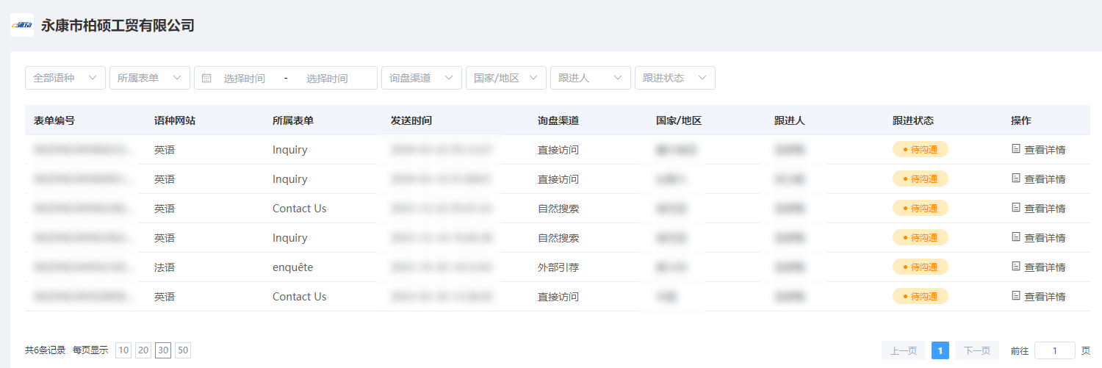Set page size to 20
This screenshot has height=368, width=1102.
click(x=143, y=350)
